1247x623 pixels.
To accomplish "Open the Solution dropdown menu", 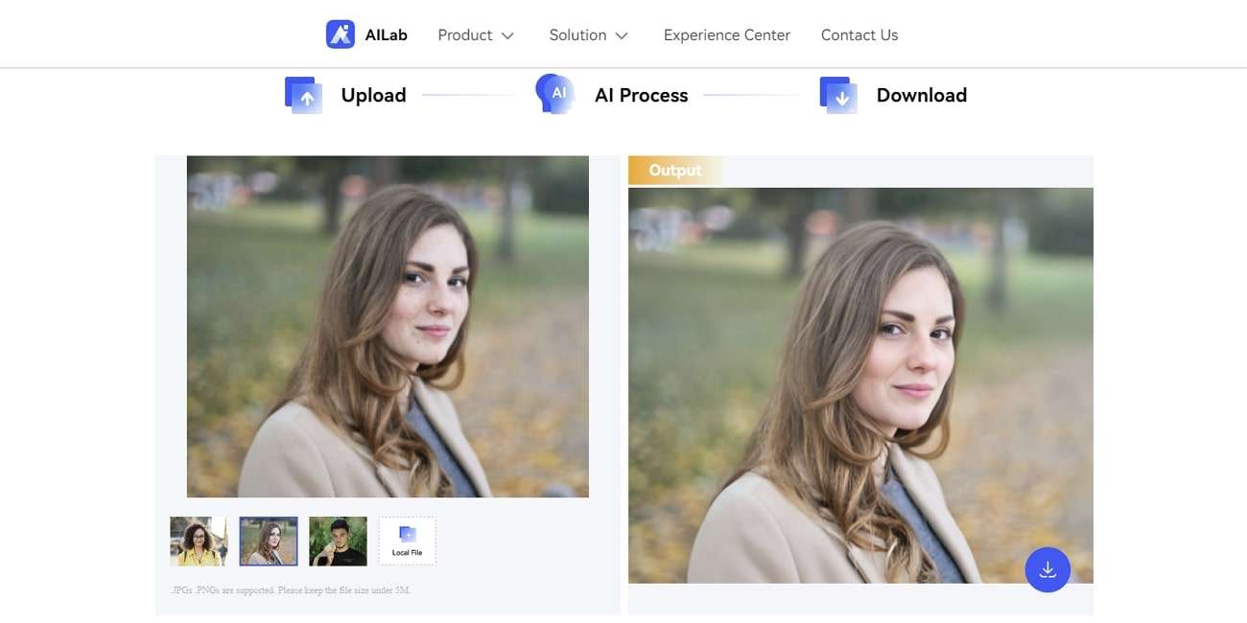I will click(x=578, y=35).
